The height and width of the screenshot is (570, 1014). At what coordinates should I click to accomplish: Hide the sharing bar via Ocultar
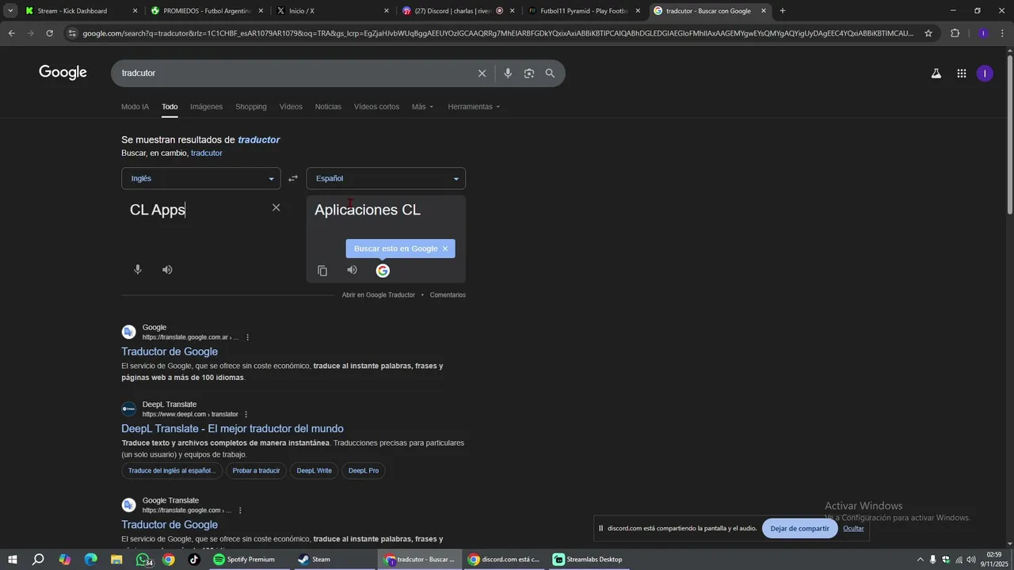point(853,529)
